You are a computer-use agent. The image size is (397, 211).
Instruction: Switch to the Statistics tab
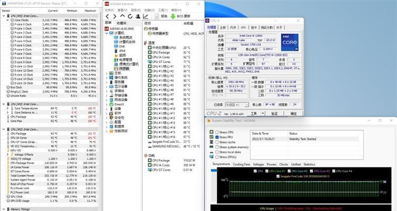coord(309,165)
